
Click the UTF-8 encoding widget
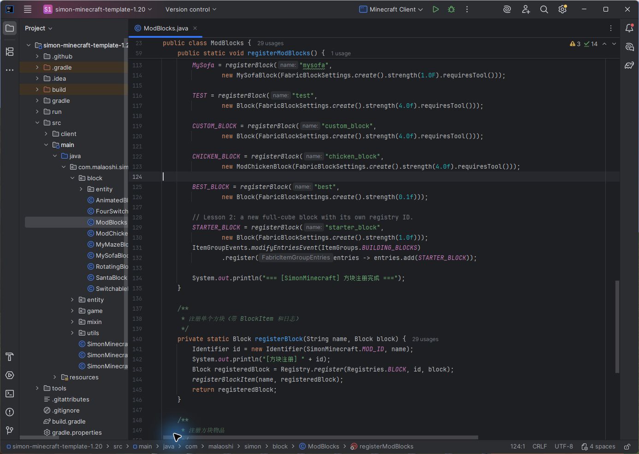click(x=564, y=447)
